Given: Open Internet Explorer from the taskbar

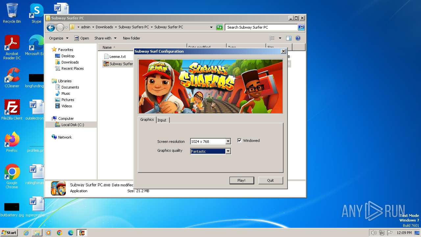Looking at the screenshot, I should tap(26, 233).
